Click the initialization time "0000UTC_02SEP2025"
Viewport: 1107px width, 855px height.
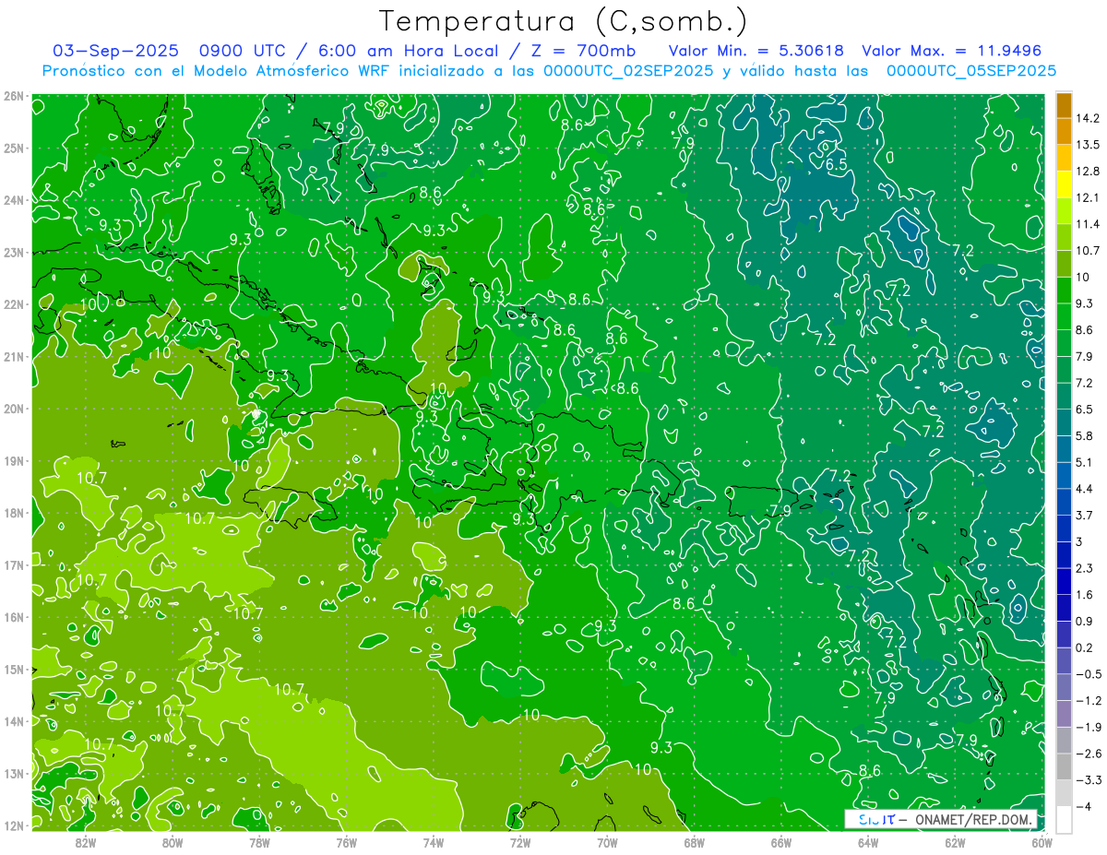pos(627,71)
